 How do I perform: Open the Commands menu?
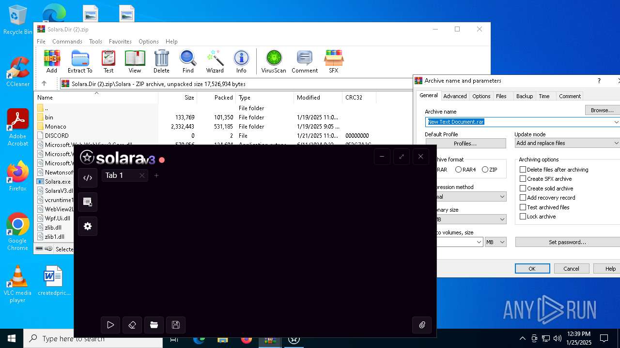(x=67, y=42)
